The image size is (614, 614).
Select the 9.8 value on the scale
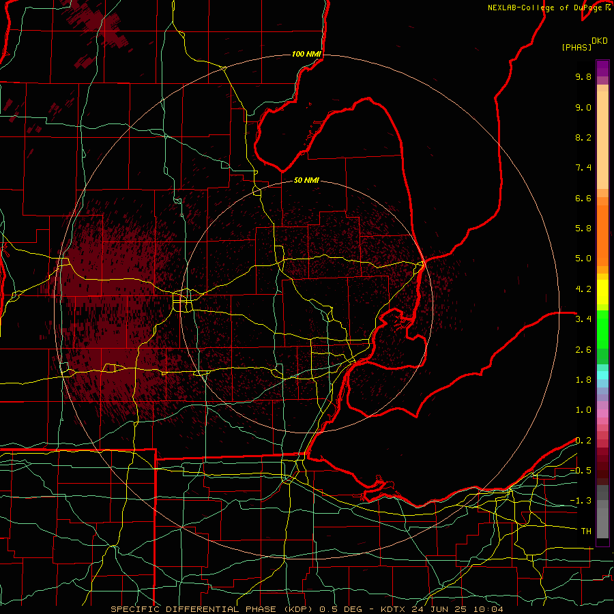583,76
